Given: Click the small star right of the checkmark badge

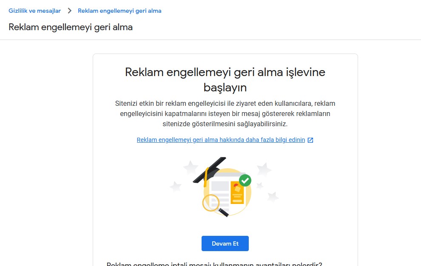Looking at the screenshot, I should point(259,185).
